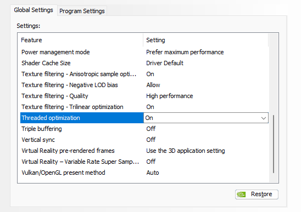Select the Texture filtering - Quality row

[x=144, y=96]
